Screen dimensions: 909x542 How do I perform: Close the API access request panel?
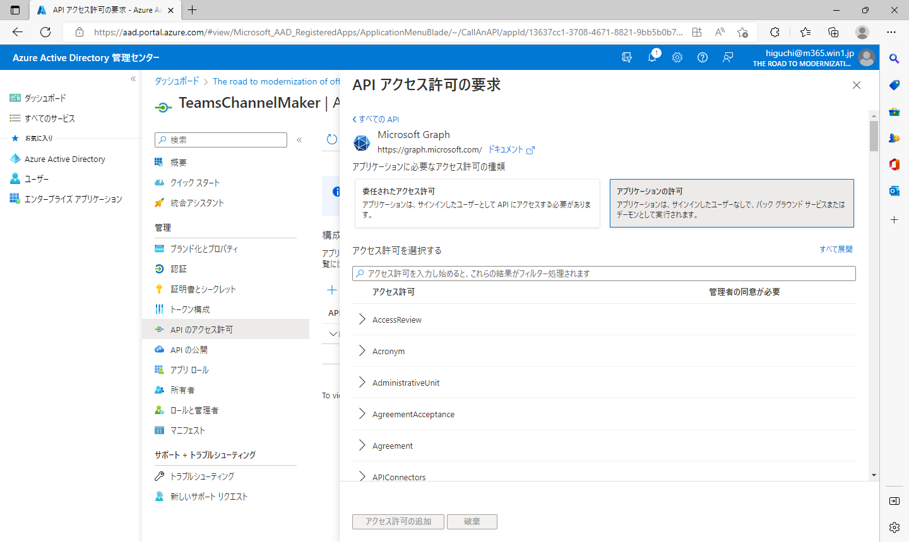(857, 85)
